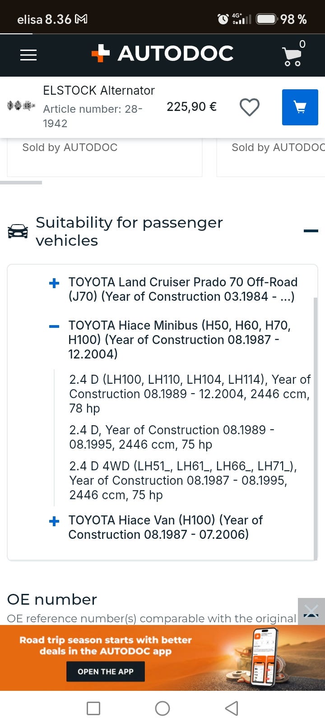The height and width of the screenshot is (726, 325).
Task: Tap OPEN THE APP button
Action: click(x=106, y=671)
